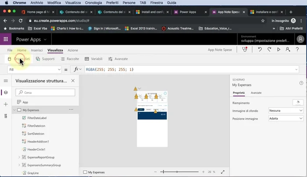This screenshot has width=307, height=177.
Task: Select App in tree view
Action: pos(25,102)
